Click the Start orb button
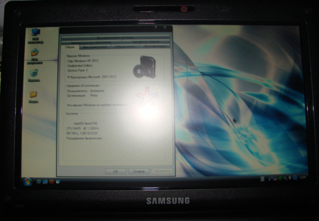The height and width of the screenshot is (221, 319). pos(27,181)
